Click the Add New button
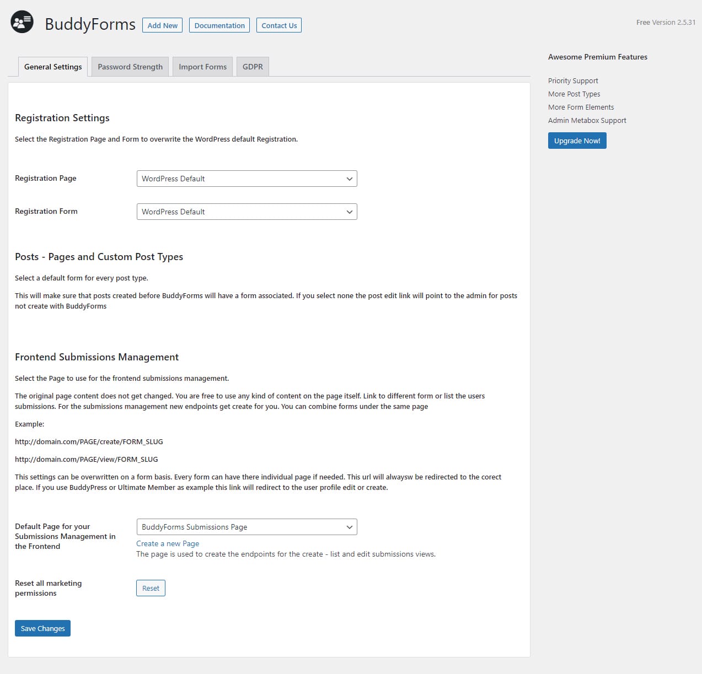The image size is (702, 674). click(163, 25)
